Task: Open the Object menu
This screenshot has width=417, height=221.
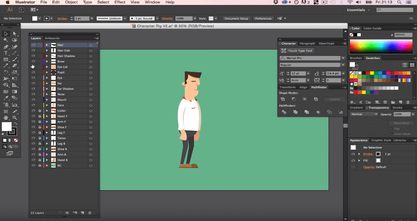Action: [71, 2]
